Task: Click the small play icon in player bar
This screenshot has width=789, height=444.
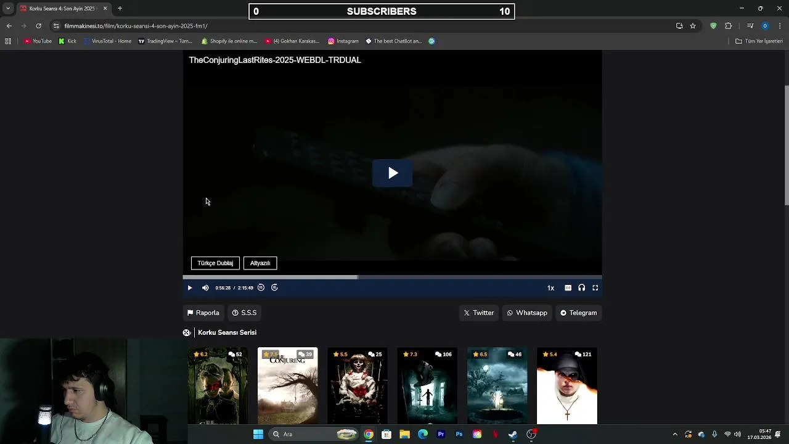Action: tap(190, 288)
